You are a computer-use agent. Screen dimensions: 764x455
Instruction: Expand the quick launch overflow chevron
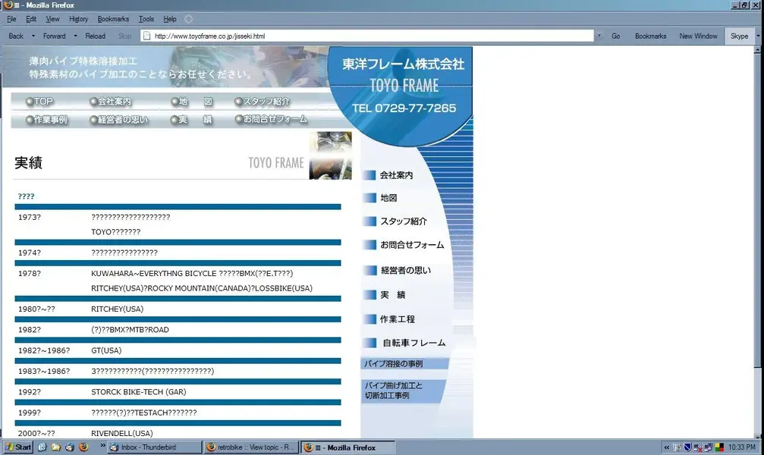point(103,445)
